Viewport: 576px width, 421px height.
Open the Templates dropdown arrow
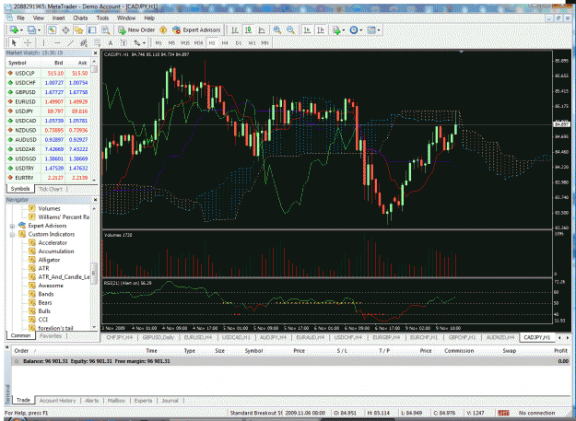pyautogui.click(x=379, y=30)
